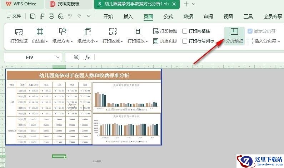Click the 收费标准 merged row label cell
This screenshot has height=168, width=284.
tap(12, 130)
